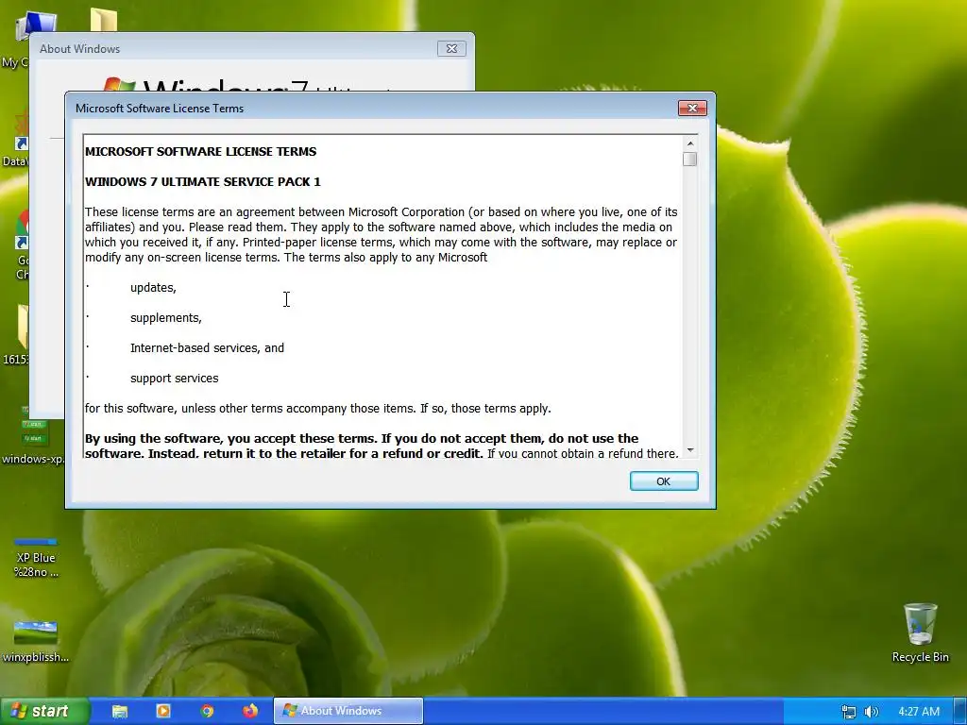Image resolution: width=967 pixels, height=725 pixels.
Task: Open the file explorer taskbar icon
Action: (x=120, y=711)
